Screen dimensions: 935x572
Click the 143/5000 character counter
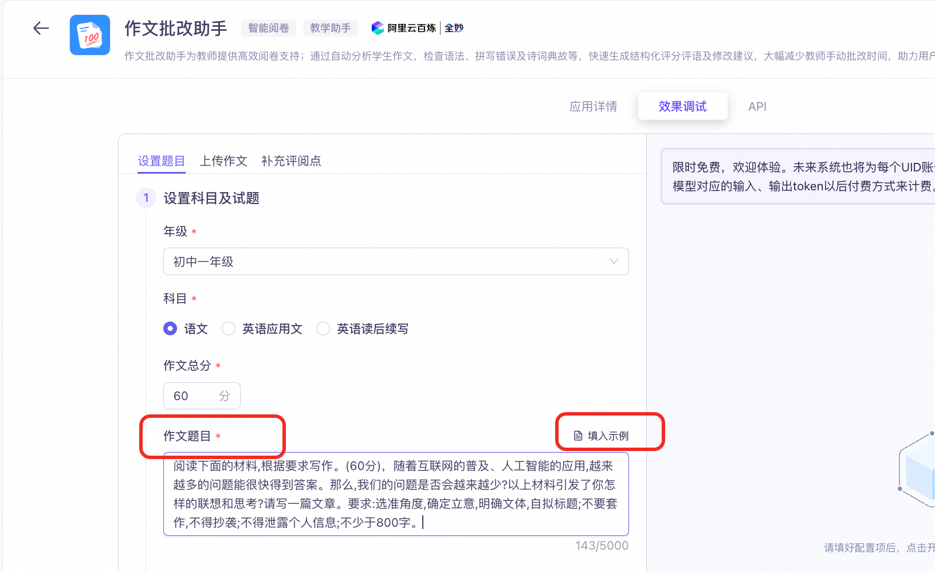(x=602, y=546)
